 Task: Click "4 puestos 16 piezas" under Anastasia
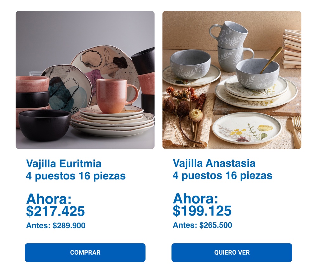click(x=223, y=175)
